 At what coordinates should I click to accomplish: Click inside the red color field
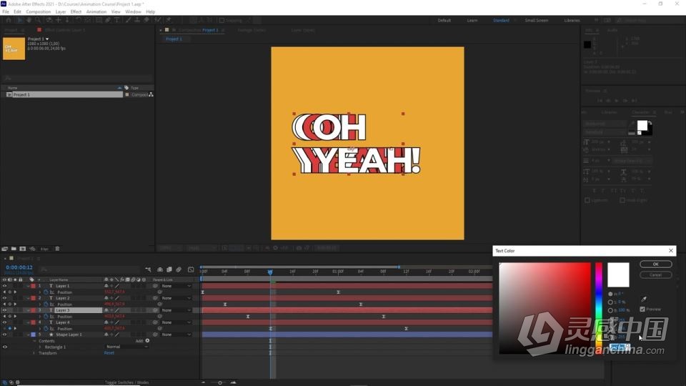[545, 308]
